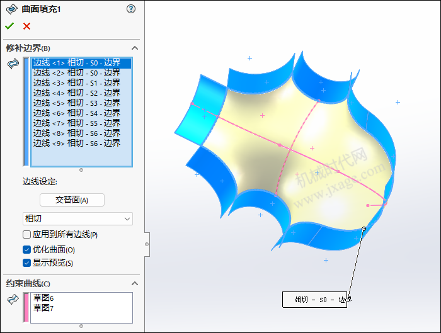This screenshot has height=333, width=441.
Task: Click the constraint curves selection icon
Action: [x=13, y=299]
